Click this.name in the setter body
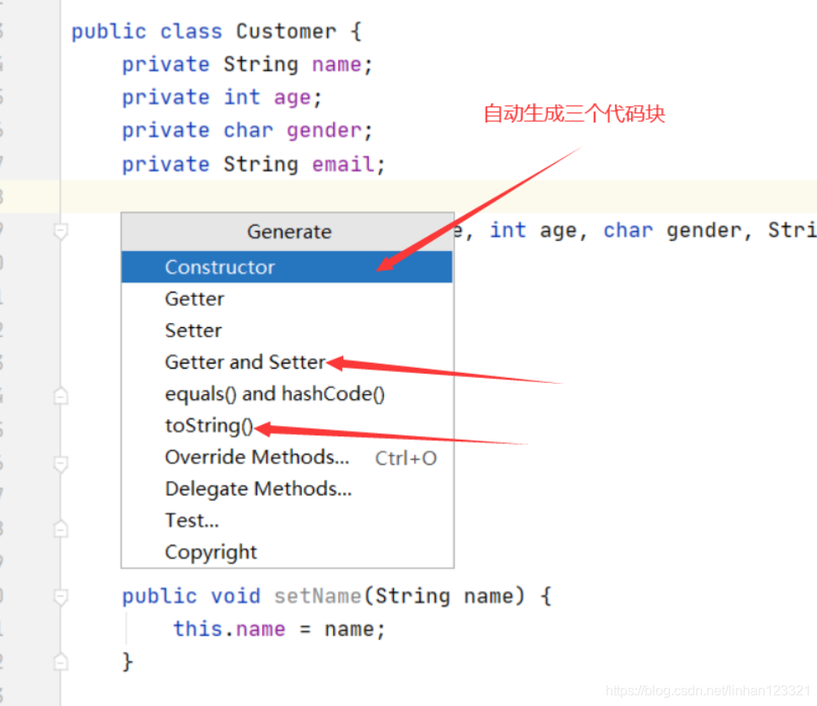Image resolution: width=817 pixels, height=706 pixels. tap(229, 629)
